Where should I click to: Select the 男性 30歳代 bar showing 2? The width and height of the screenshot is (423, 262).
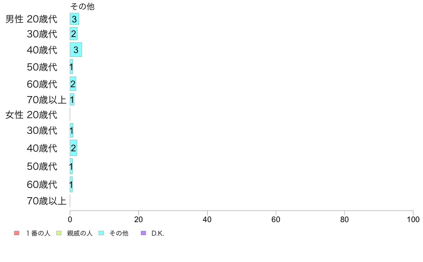tap(74, 34)
